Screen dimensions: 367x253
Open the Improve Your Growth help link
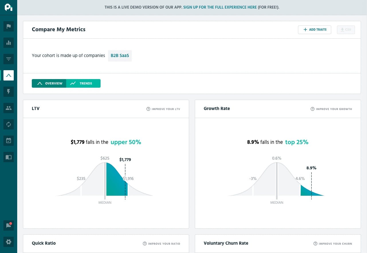[331, 109]
